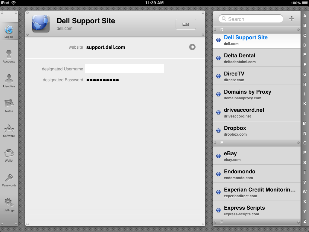The height and width of the screenshot is (232, 309).
Task: Open the Accounts keyhole icon
Action: [x=9, y=54]
